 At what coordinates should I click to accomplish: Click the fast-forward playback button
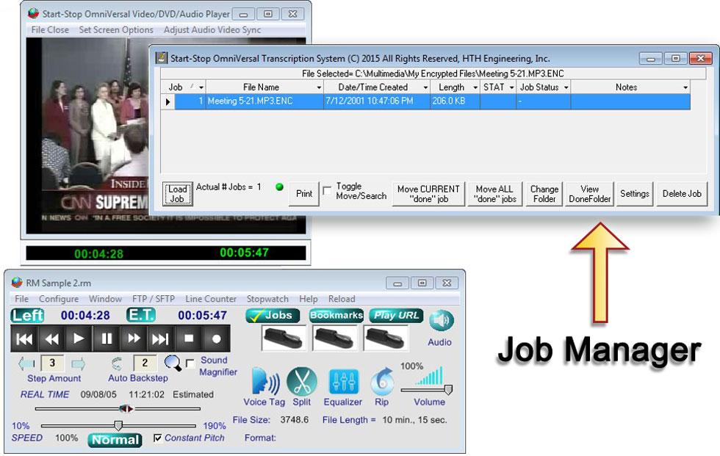click(x=133, y=339)
